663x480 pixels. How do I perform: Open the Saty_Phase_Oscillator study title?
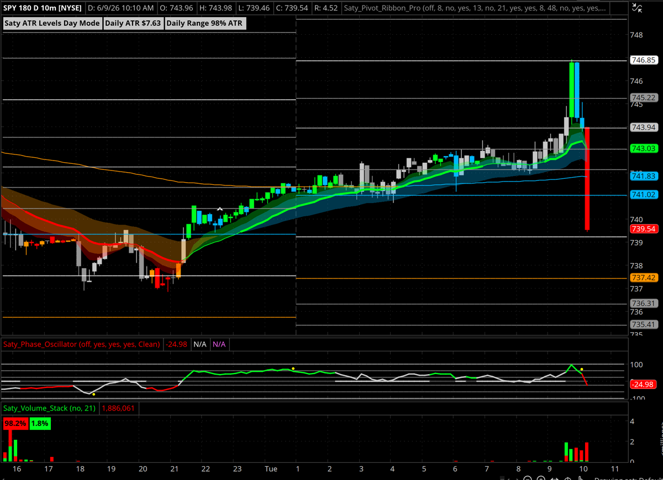(x=82, y=344)
